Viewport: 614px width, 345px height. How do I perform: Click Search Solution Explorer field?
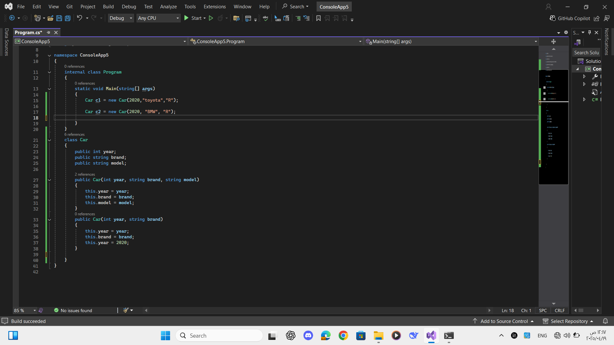(x=586, y=52)
